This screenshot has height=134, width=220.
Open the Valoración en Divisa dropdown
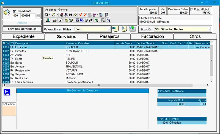(x=109, y=29)
